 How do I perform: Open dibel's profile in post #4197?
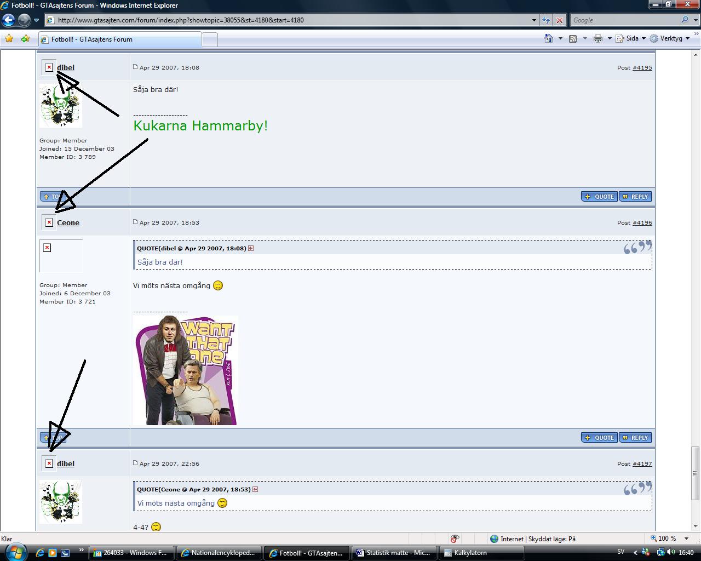pyautogui.click(x=66, y=463)
